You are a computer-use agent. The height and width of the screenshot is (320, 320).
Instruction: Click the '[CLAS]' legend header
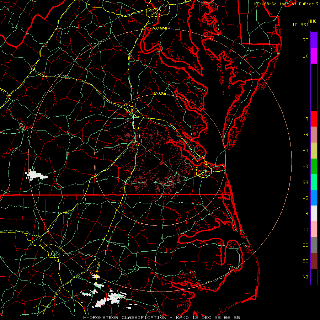pyautogui.click(x=300, y=25)
